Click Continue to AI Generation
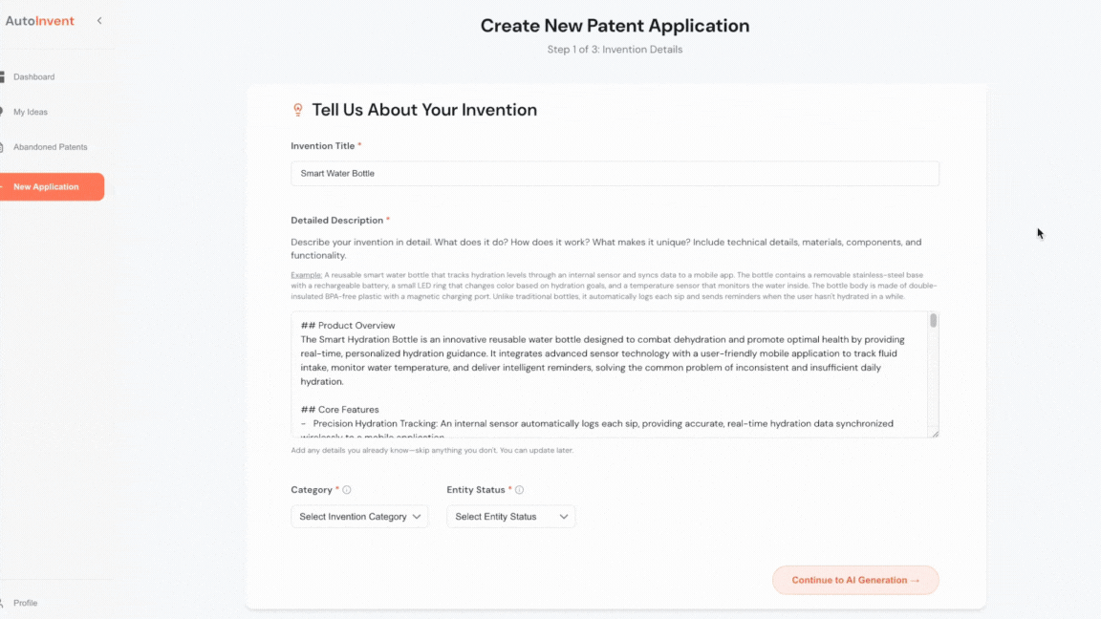The height and width of the screenshot is (619, 1101). click(854, 580)
